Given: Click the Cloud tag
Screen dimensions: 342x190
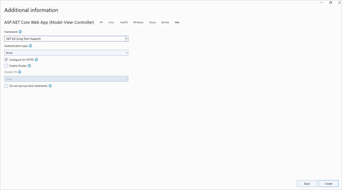Looking at the screenshot, I should [x=152, y=23].
